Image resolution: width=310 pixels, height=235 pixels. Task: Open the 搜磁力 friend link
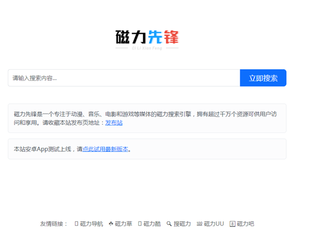182,224
